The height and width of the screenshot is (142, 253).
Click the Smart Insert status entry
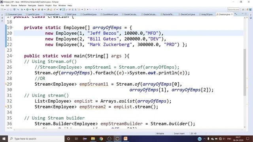(x=179, y=133)
